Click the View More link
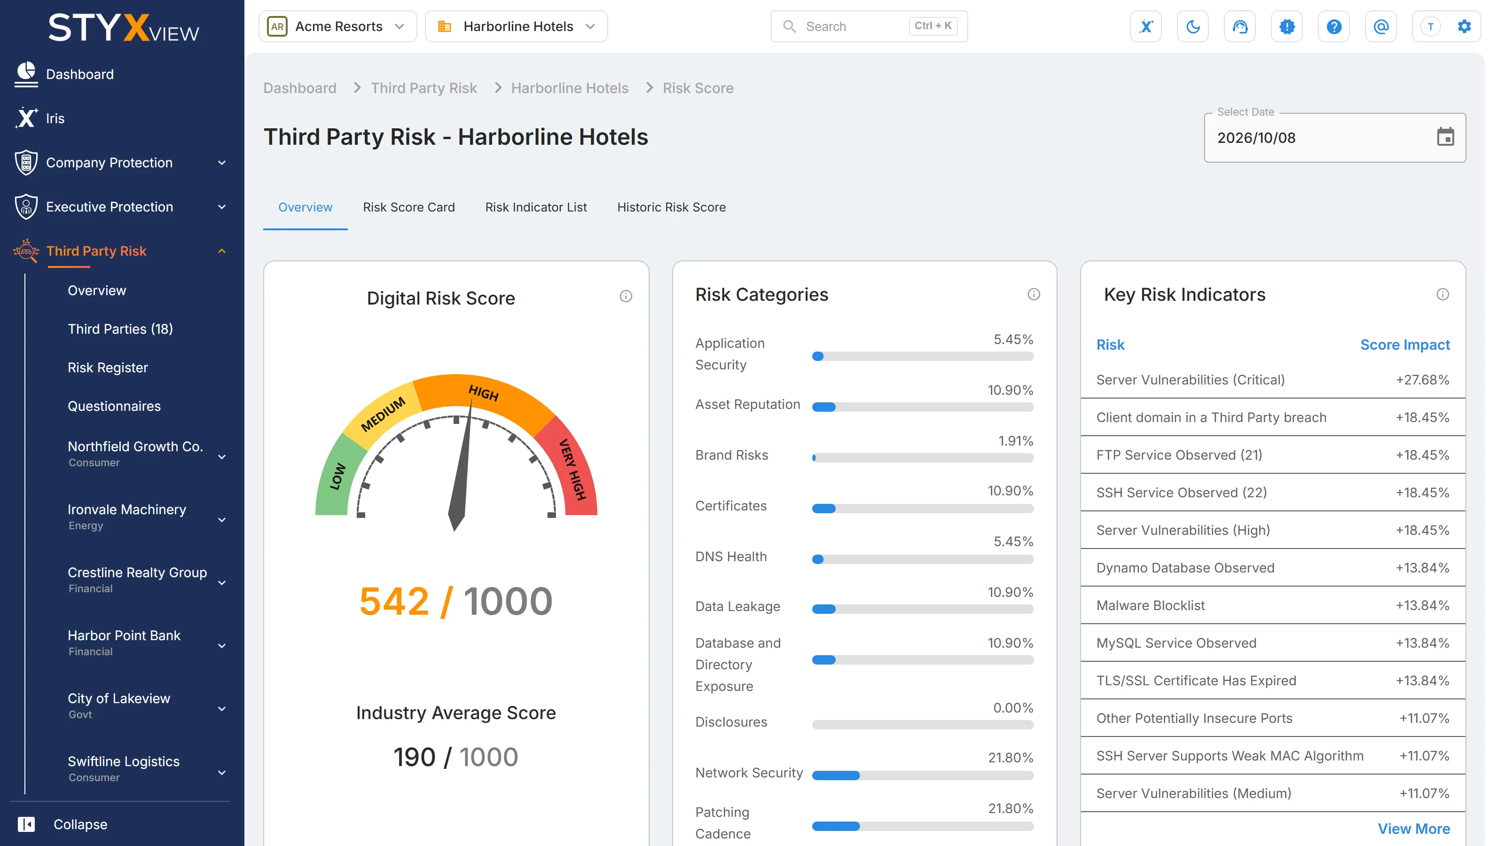 pos(1414,829)
